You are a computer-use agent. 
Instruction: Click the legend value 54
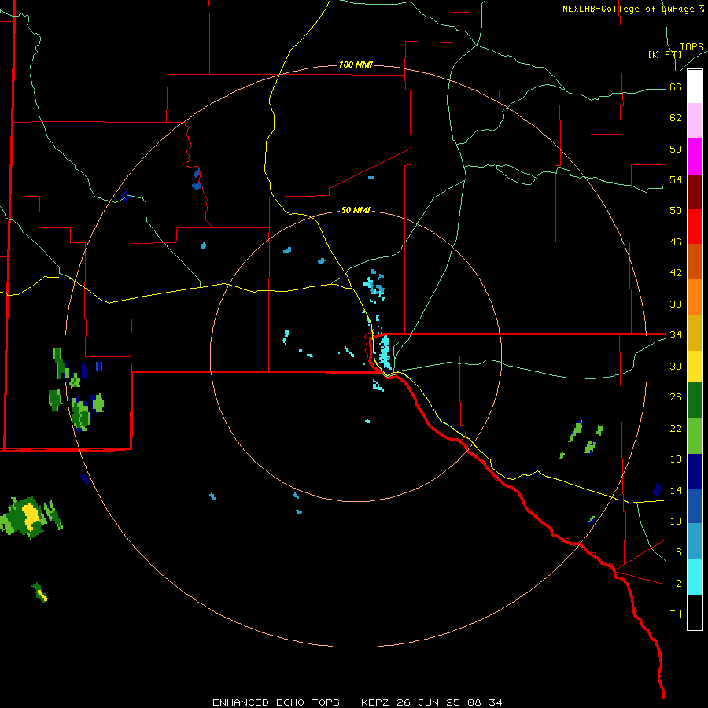(676, 179)
